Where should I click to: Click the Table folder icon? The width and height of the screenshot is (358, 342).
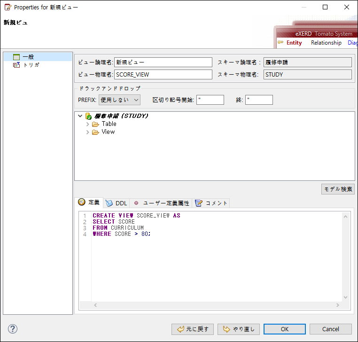tap(95, 124)
